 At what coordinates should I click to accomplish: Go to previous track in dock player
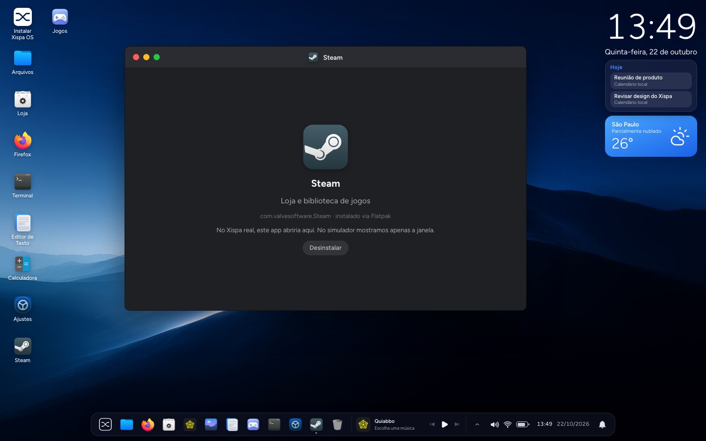(432, 424)
